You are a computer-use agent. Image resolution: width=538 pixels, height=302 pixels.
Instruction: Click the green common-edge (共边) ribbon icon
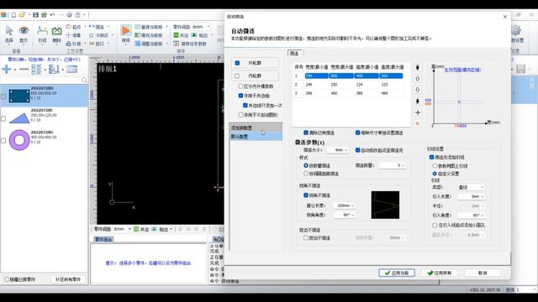(x=177, y=35)
